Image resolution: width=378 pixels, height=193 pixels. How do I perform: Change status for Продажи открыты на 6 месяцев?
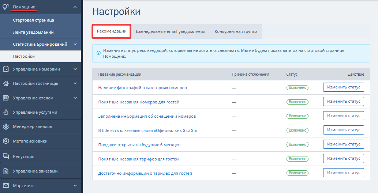344,144
